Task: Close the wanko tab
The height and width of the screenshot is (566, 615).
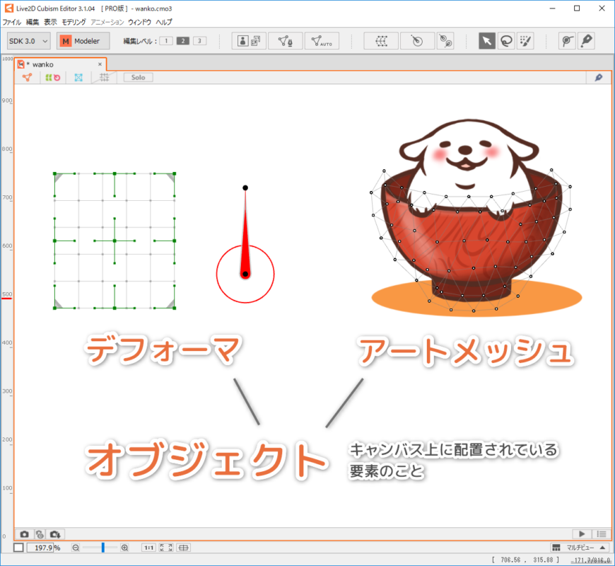Action: click(100, 64)
